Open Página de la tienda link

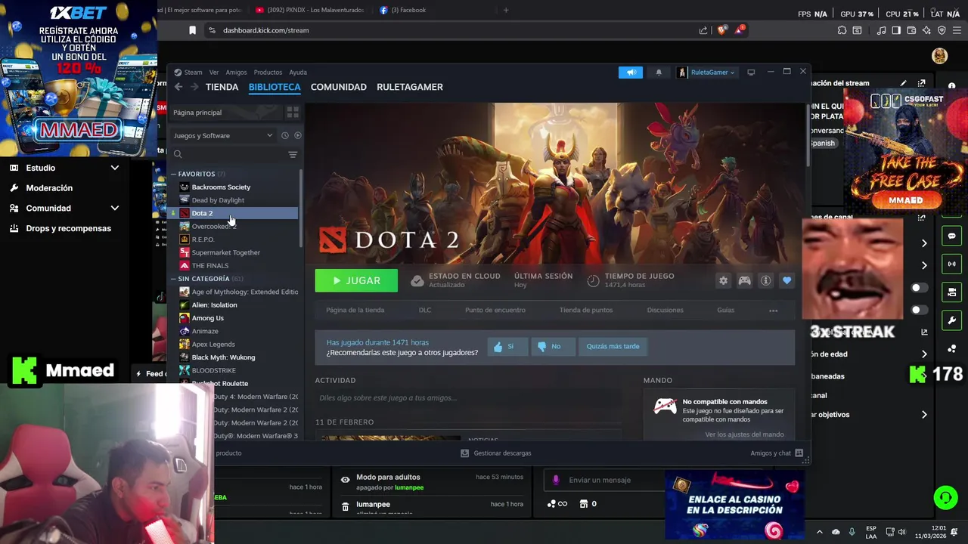355,311
